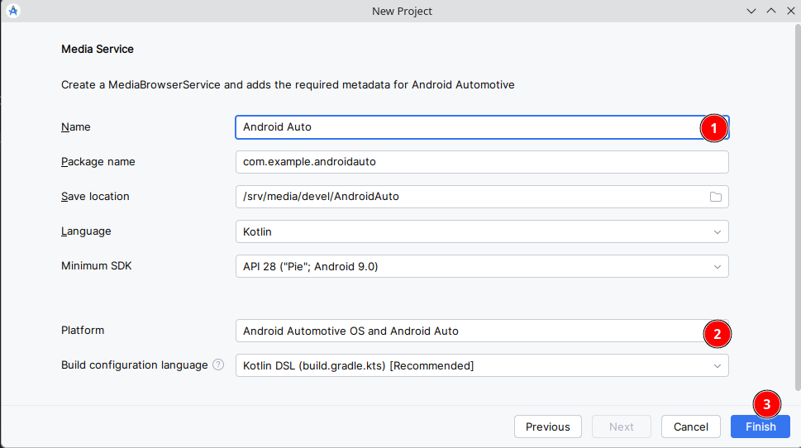The width and height of the screenshot is (801, 448).
Task: Click into the Package name text field
Action: pos(481,162)
